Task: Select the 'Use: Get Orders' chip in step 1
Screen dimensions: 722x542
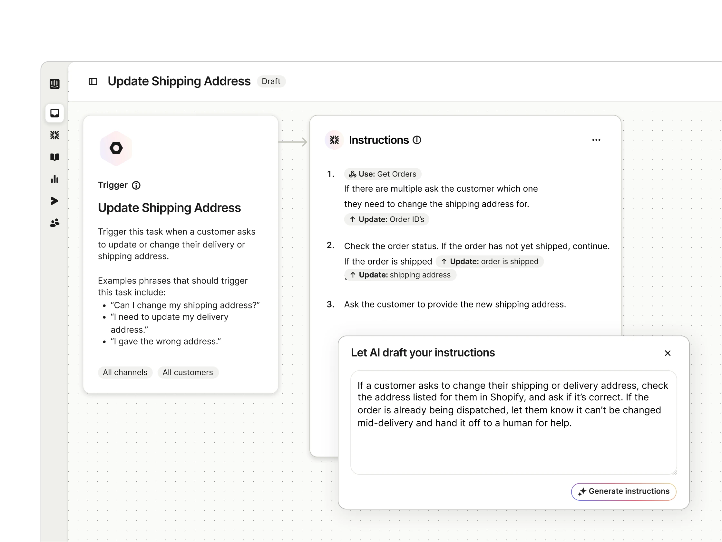Action: point(383,174)
